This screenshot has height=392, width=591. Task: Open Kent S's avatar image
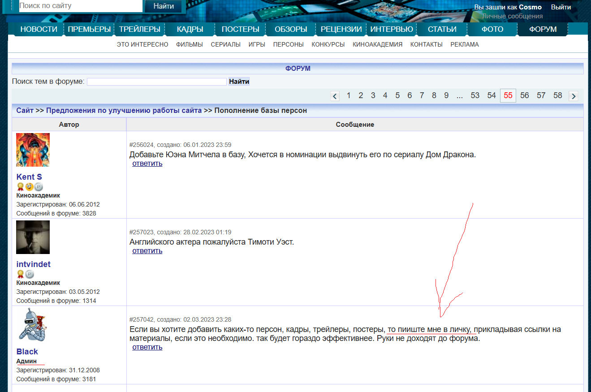pos(33,150)
